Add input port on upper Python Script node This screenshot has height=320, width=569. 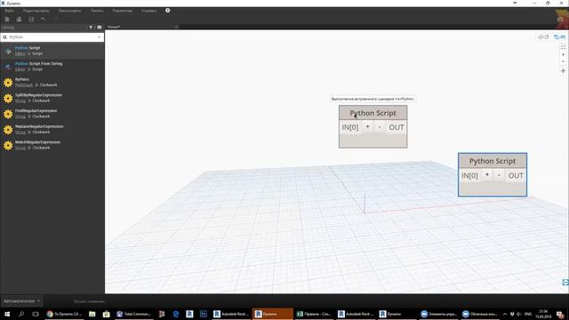[x=367, y=126]
